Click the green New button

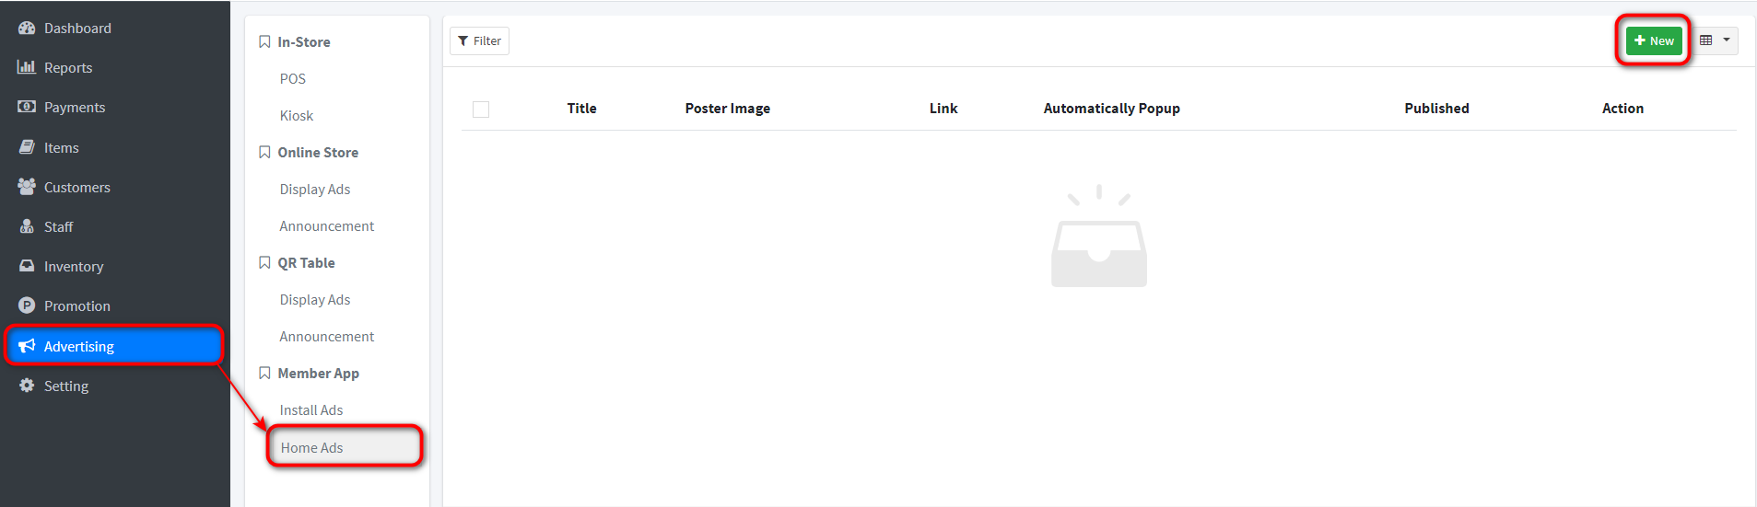click(x=1654, y=40)
